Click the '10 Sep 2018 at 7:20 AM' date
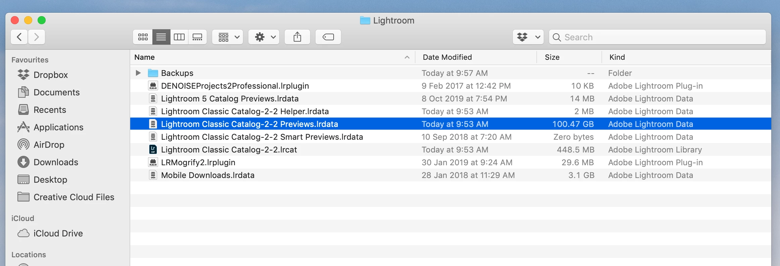The height and width of the screenshot is (266, 780). tap(467, 137)
